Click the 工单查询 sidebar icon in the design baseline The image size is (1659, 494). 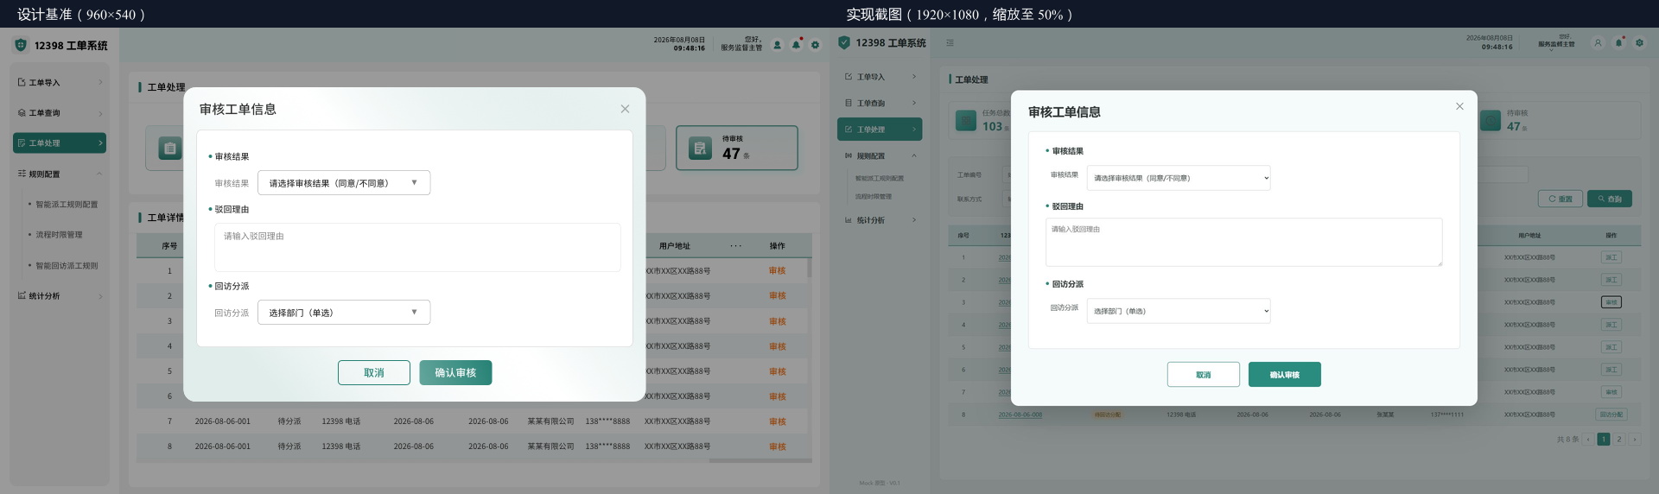pos(22,112)
